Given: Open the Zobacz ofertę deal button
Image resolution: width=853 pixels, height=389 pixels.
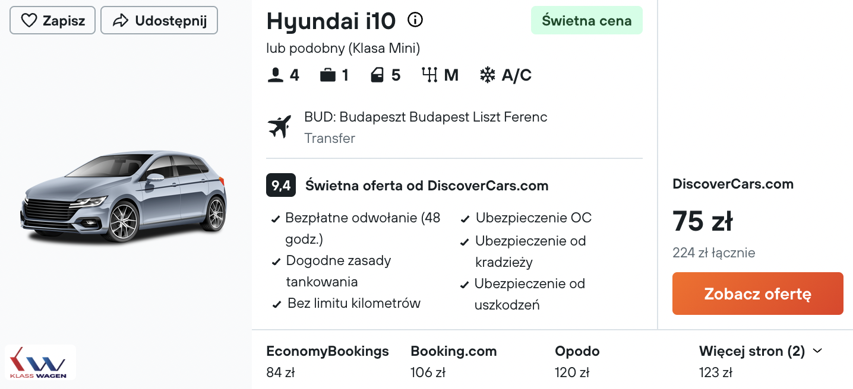Looking at the screenshot, I should tap(758, 294).
